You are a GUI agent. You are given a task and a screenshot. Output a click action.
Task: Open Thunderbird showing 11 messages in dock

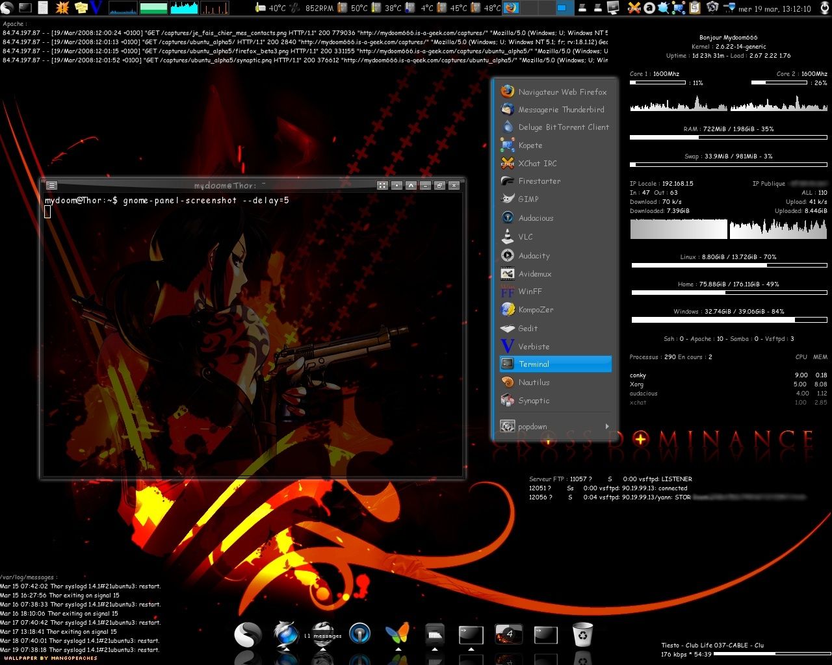[323, 634]
